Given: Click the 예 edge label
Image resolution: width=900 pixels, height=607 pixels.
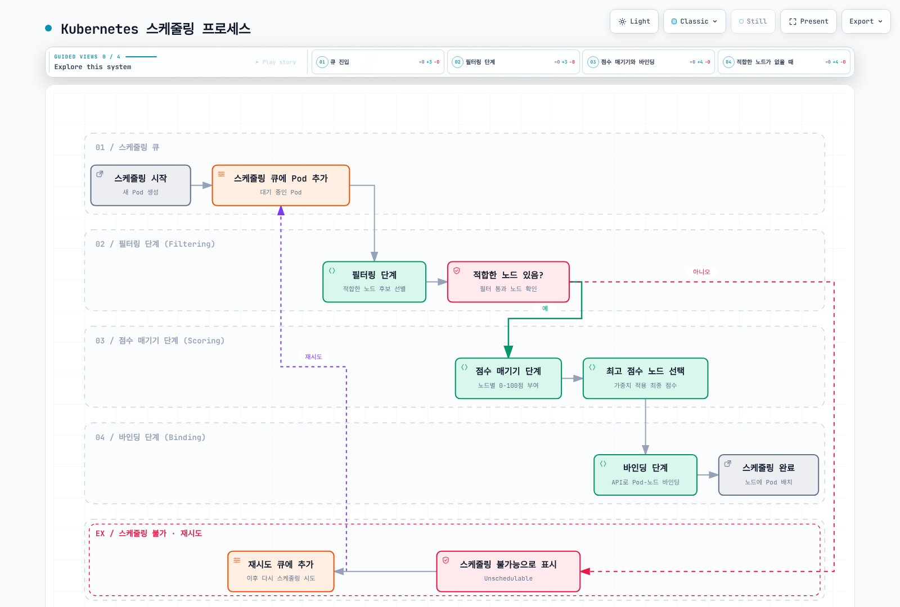Looking at the screenshot, I should (x=545, y=309).
